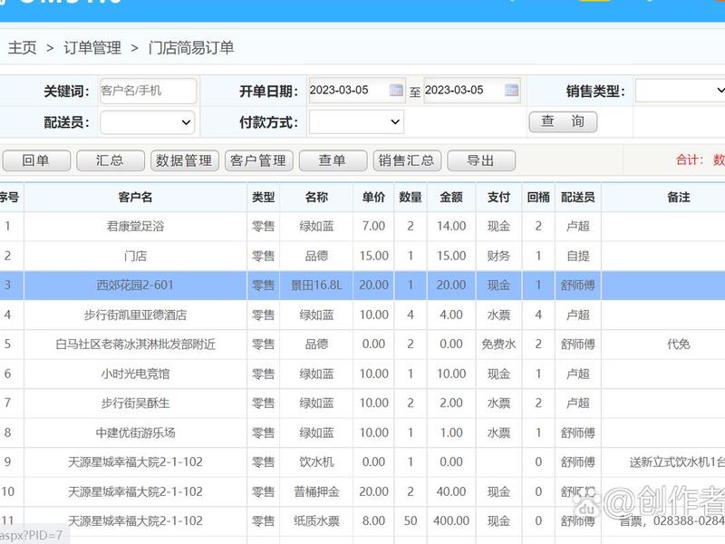Click the 关键词 input field
This screenshot has height=544, width=725.
[148, 91]
